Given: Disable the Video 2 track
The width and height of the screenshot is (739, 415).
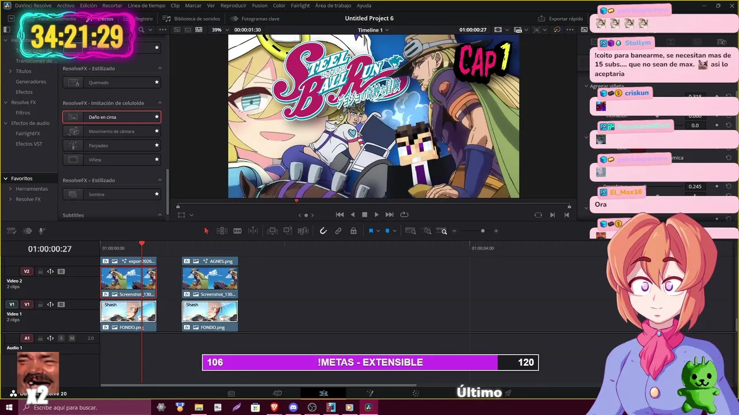Looking at the screenshot, I should pyautogui.click(x=61, y=271).
